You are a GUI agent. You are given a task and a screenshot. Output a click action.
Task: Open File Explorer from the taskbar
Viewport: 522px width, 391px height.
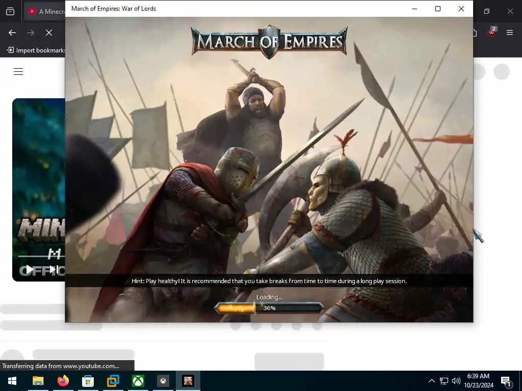[x=38, y=381]
